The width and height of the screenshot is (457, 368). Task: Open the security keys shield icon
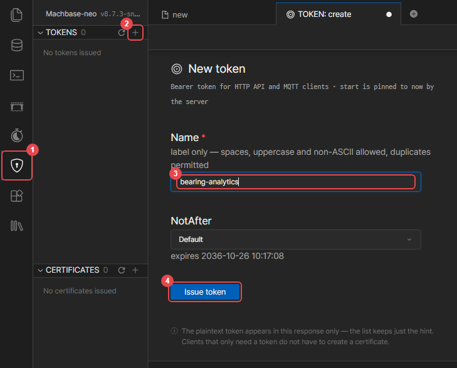17,166
